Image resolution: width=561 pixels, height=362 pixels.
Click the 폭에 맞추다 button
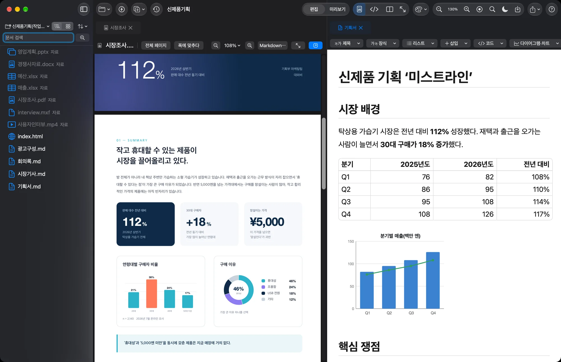coord(188,45)
